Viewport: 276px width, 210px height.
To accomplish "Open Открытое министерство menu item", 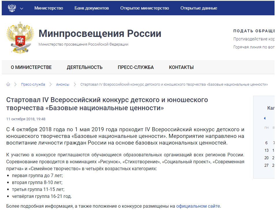I will [145, 8].
